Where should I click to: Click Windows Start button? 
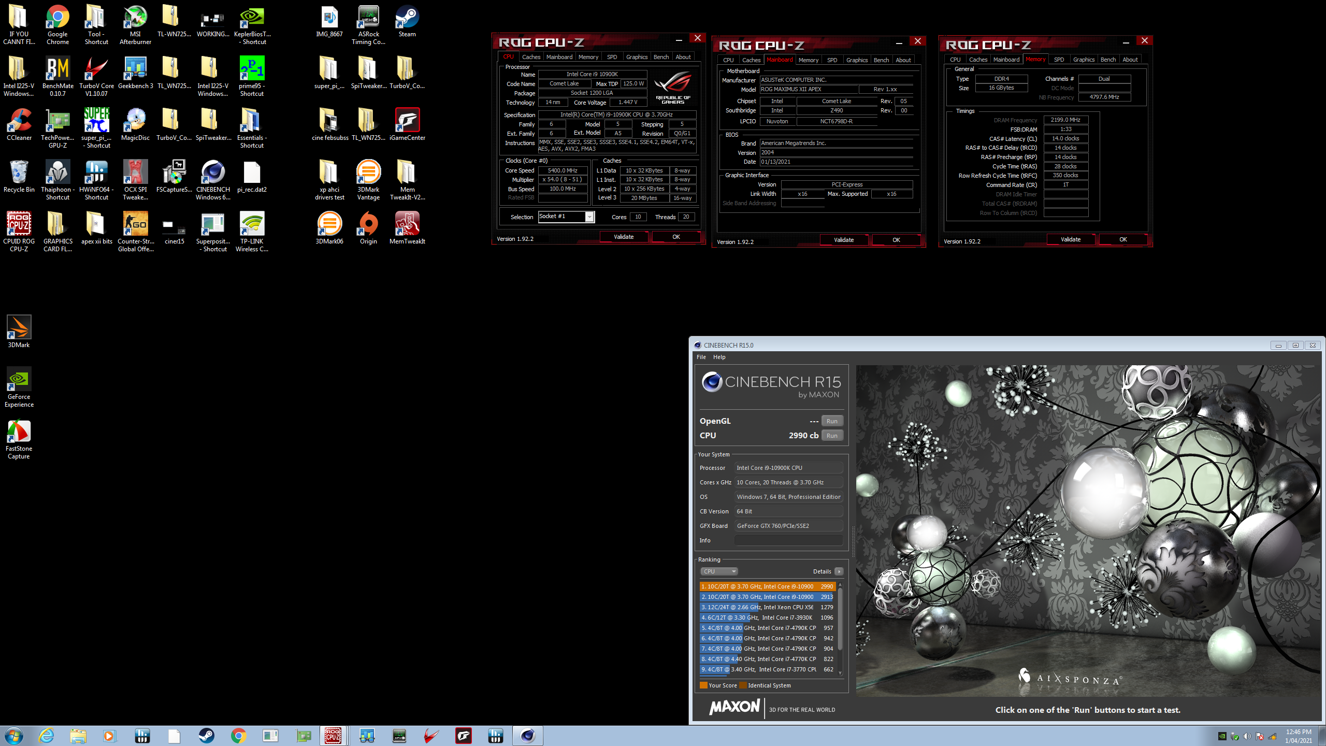[x=14, y=736]
